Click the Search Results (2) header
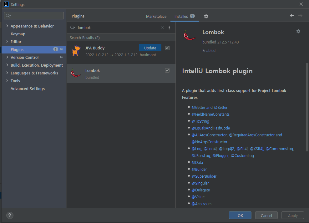Screen dimensions: 309x223 85,38
